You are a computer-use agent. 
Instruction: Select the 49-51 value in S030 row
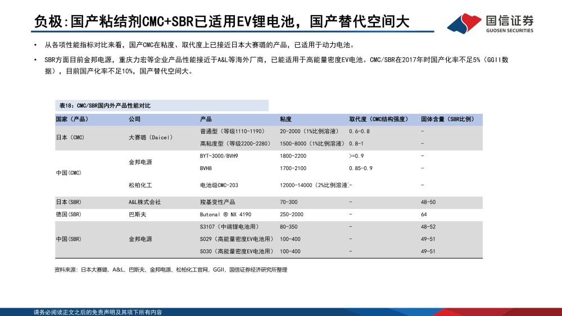[x=428, y=251]
